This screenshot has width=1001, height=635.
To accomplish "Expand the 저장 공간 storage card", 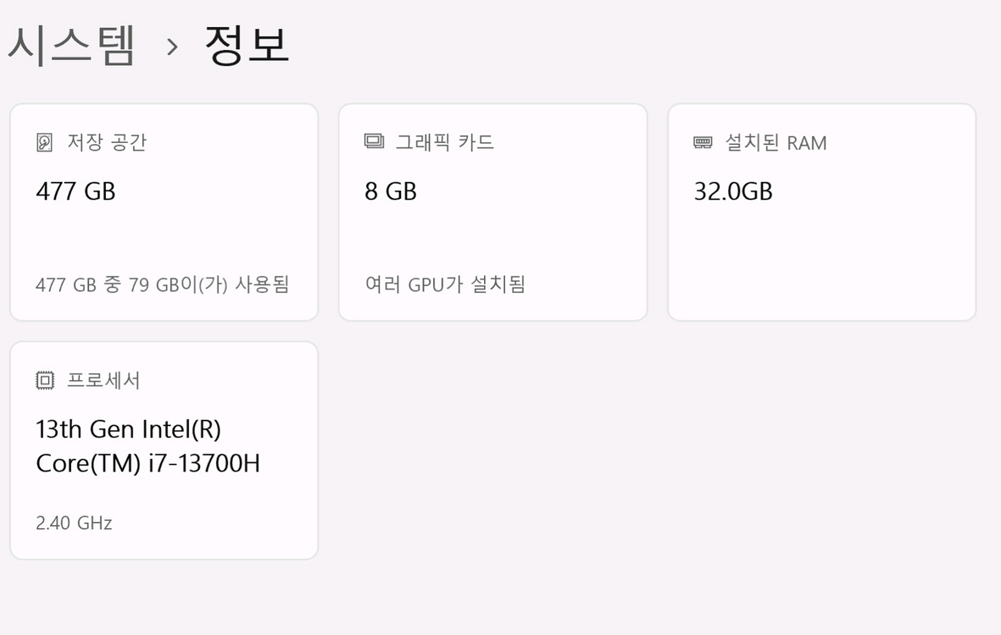I will click(x=164, y=212).
